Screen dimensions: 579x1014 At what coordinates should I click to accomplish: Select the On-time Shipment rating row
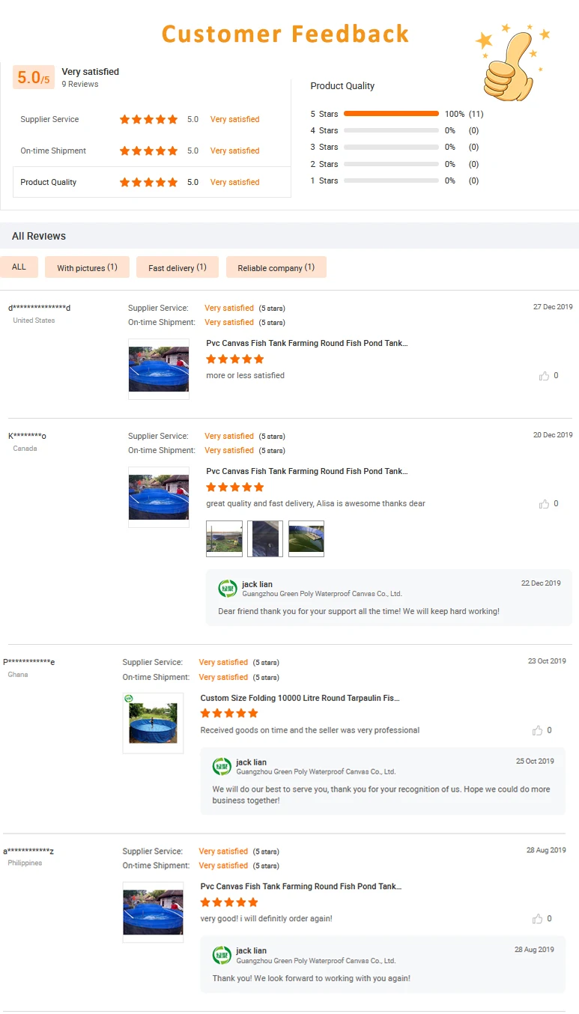pyautogui.click(x=152, y=151)
